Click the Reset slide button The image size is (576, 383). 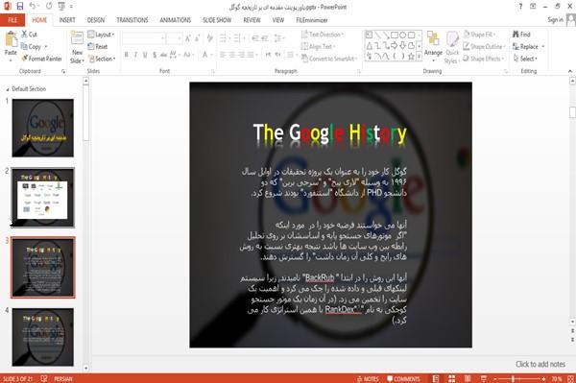click(98, 47)
